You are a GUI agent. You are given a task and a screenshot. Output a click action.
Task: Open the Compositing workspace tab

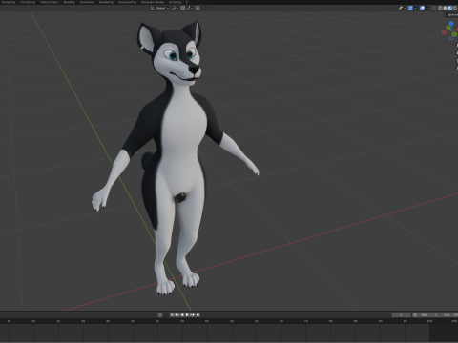tap(127, 2)
